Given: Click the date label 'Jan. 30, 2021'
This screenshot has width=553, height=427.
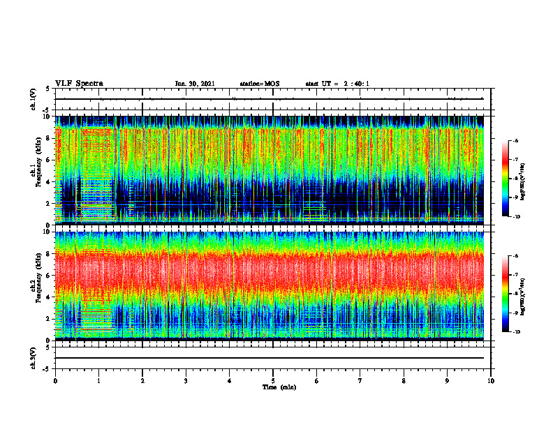Looking at the screenshot, I should click(x=195, y=84).
